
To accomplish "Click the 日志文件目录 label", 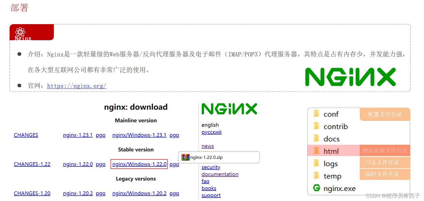I will [x=385, y=162].
